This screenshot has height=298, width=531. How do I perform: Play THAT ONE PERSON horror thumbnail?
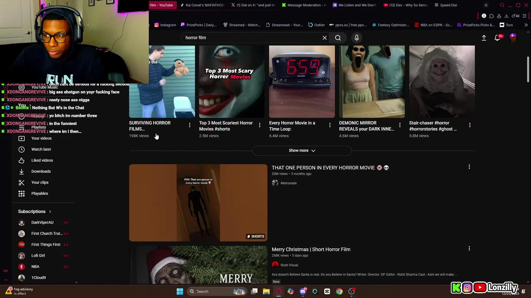pyautogui.click(x=198, y=203)
